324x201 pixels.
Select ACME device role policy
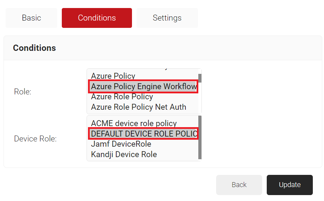[x=134, y=123]
